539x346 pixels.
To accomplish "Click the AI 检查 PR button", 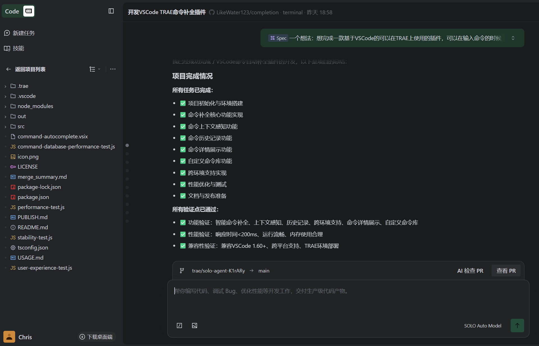I will pyautogui.click(x=470, y=271).
